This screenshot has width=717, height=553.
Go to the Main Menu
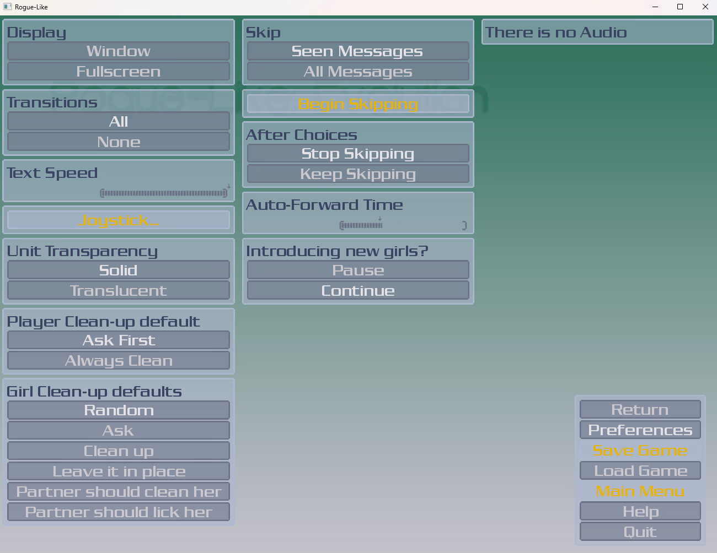coord(640,491)
